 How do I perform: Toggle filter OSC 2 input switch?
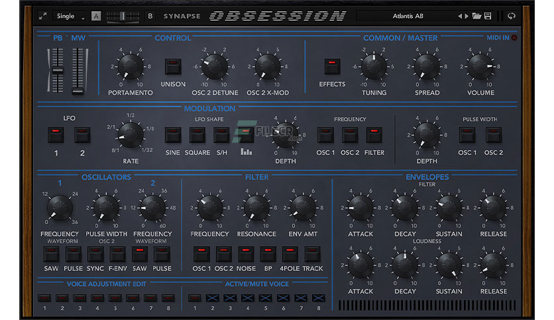click(223, 254)
